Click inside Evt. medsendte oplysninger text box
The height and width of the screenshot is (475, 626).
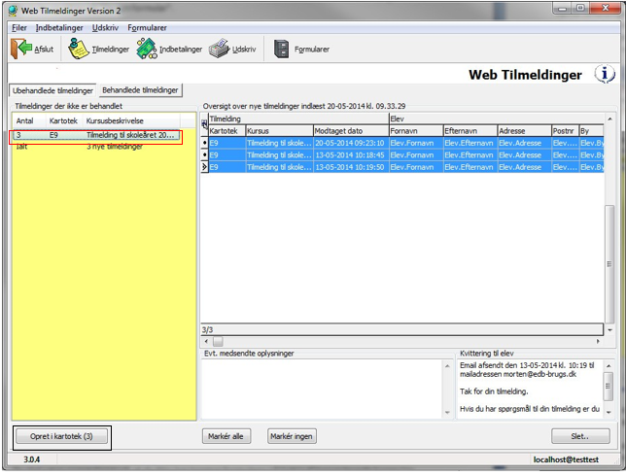(322, 389)
